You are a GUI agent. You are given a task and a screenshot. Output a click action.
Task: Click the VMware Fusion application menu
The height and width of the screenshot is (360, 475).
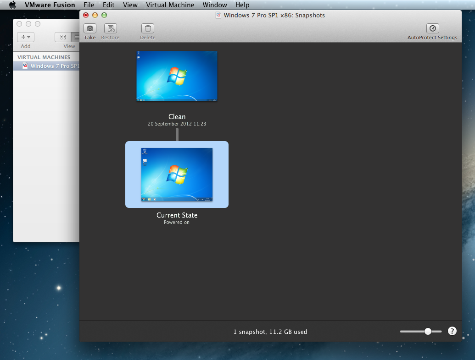tap(50, 5)
